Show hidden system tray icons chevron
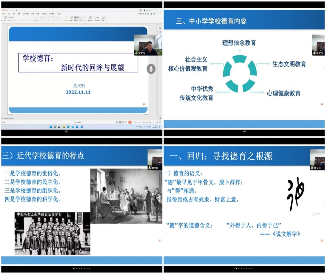The image size is (326, 274). (x=136, y=127)
